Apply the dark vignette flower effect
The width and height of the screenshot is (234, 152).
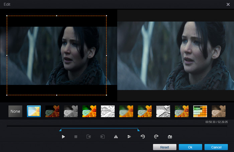click(52, 111)
